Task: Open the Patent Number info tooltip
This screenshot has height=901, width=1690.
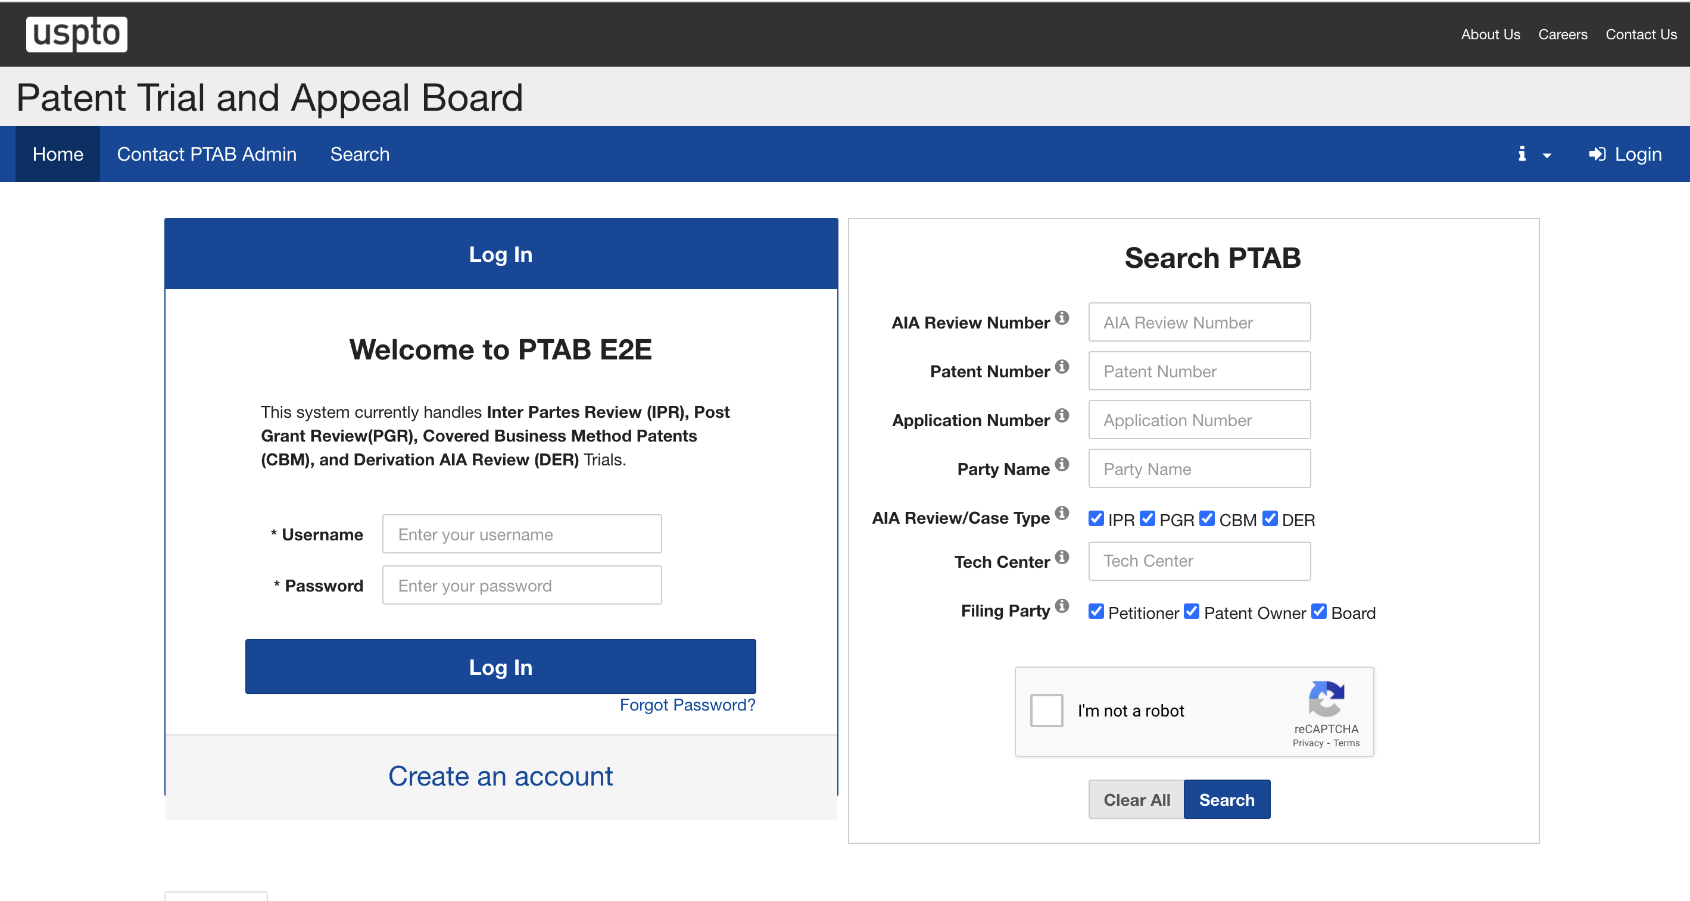Action: click(x=1063, y=367)
